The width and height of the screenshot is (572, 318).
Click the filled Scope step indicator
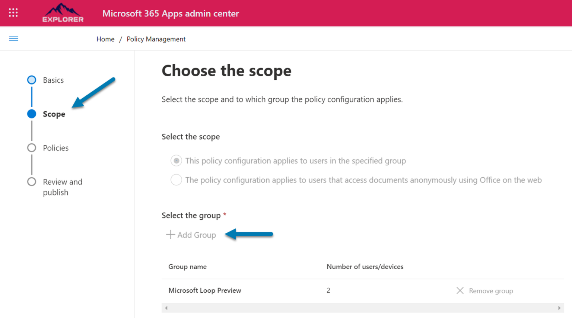[32, 114]
